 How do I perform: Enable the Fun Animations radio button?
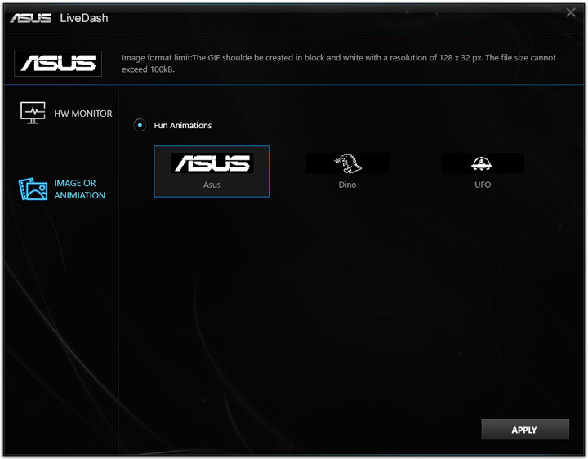click(x=140, y=125)
